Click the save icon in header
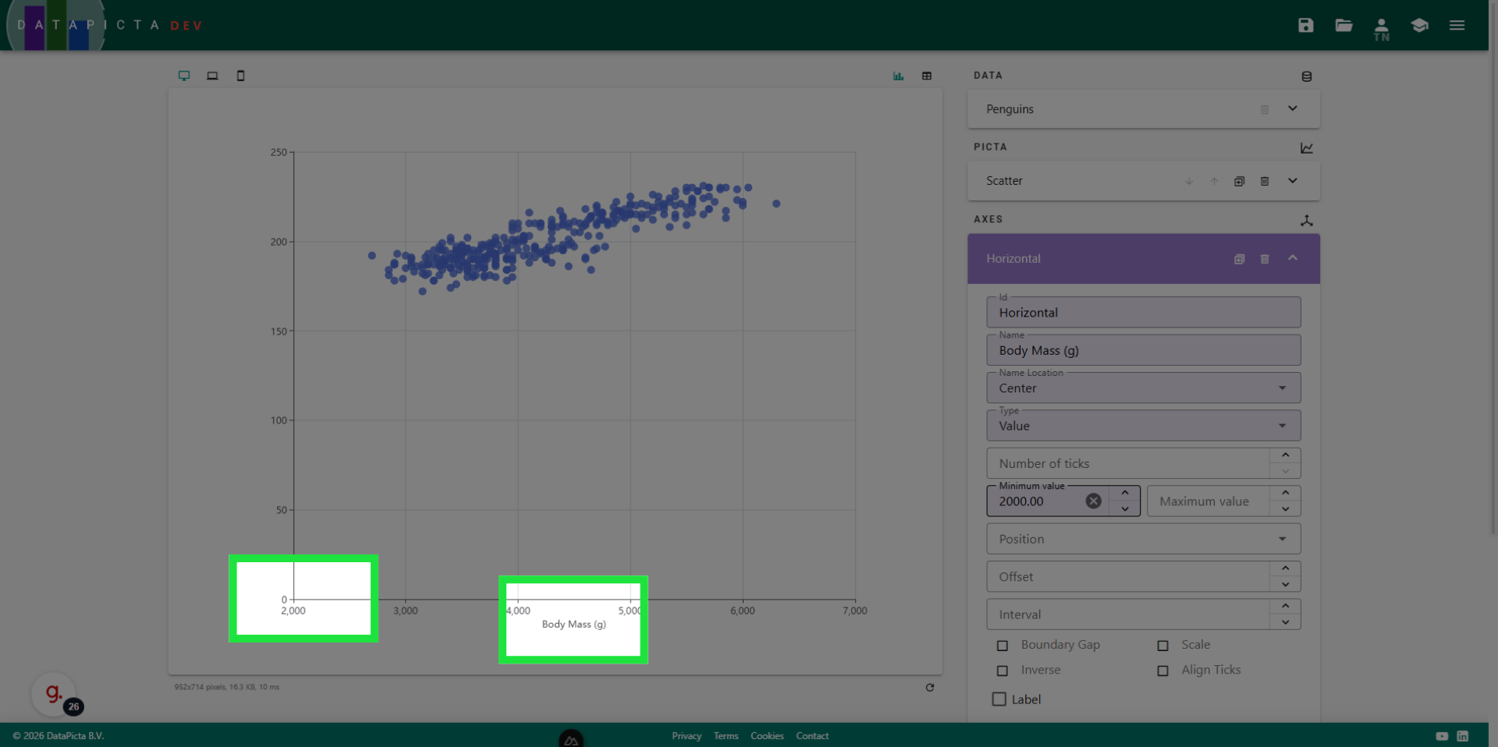Viewport: 1498px width, 747px height. pyautogui.click(x=1305, y=25)
